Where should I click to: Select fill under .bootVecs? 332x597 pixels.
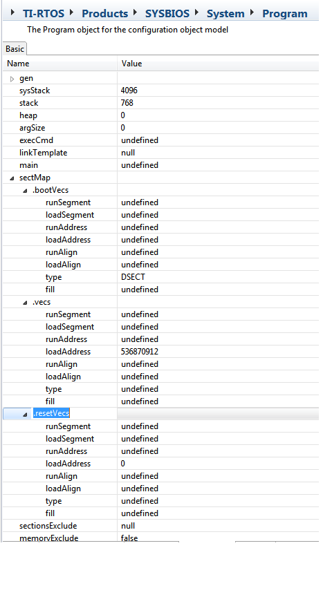click(50, 290)
